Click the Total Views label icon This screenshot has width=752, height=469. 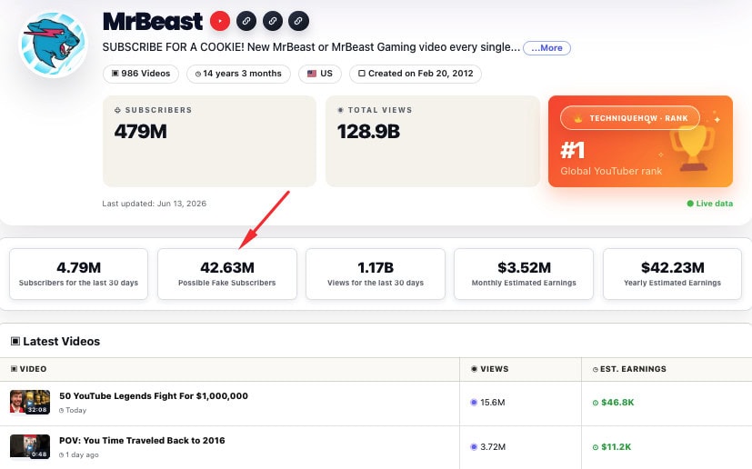coord(340,110)
